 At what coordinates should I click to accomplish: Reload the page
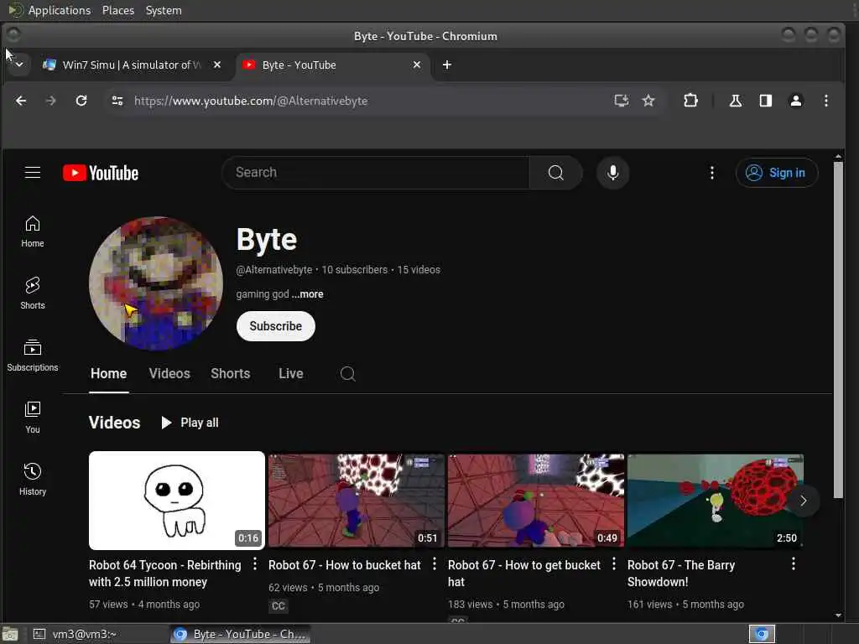81,101
